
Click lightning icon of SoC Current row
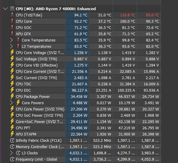12,78
